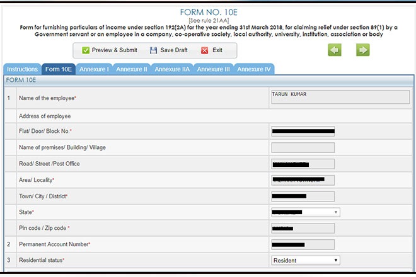Focus the Flat/Door/Block No. input field
416x277 pixels.
[x=303, y=132]
